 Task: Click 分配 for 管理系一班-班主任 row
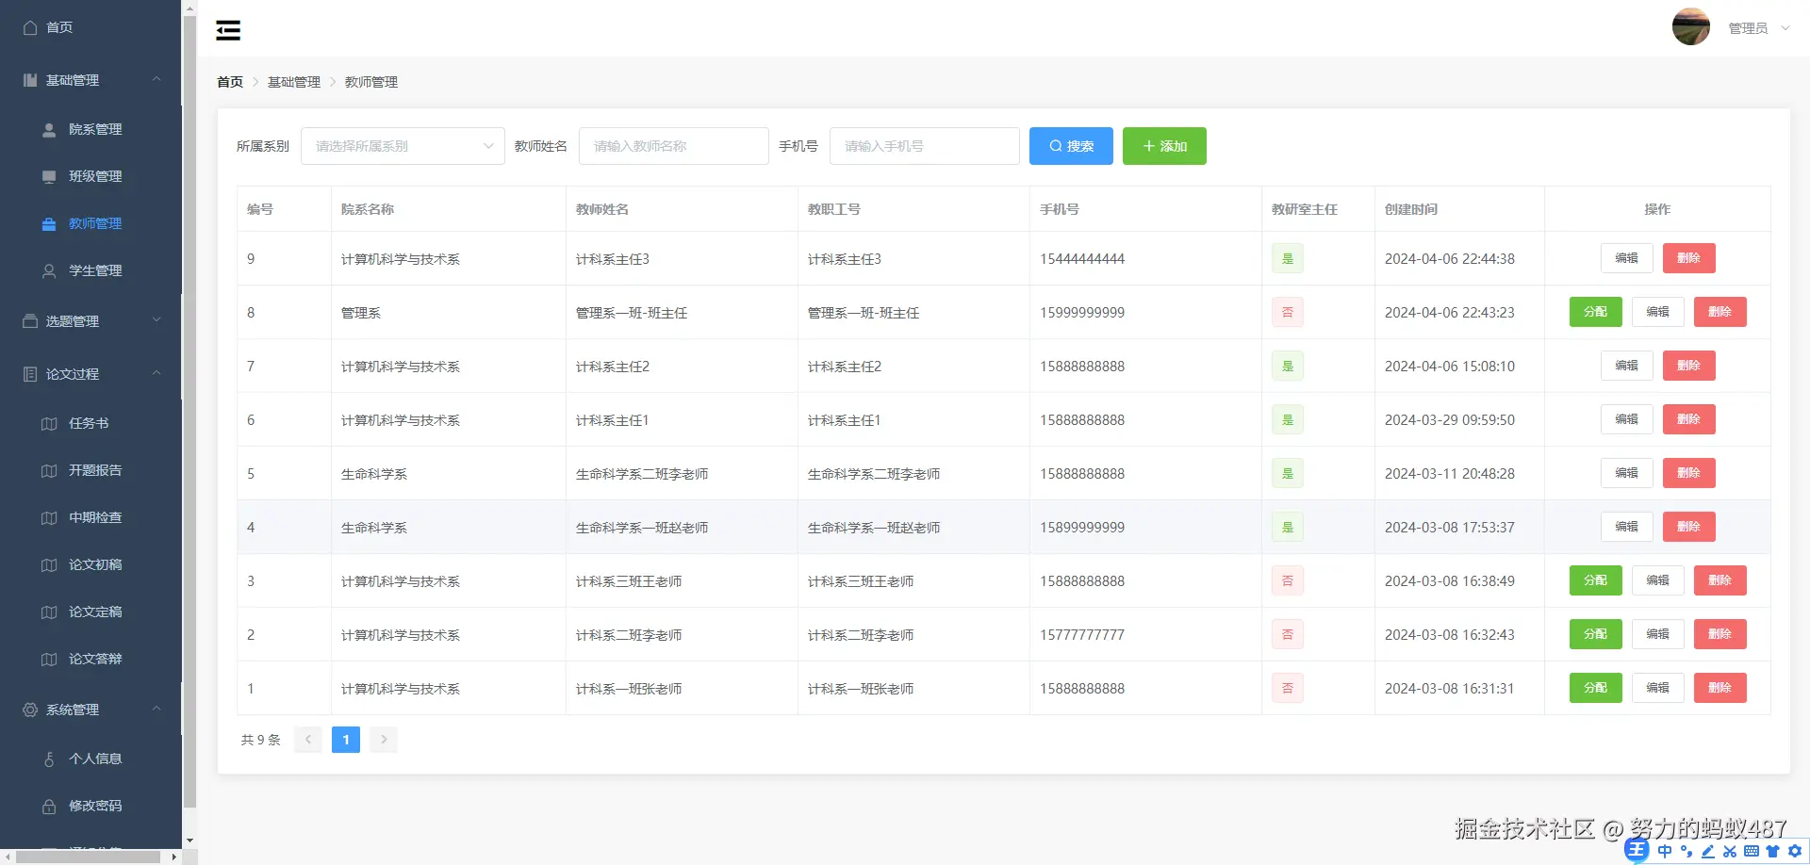pyautogui.click(x=1595, y=312)
